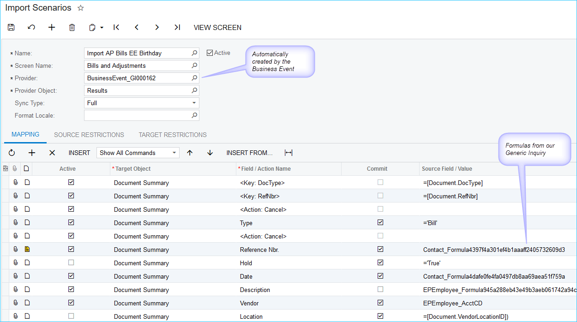Sort by Field / Action Name column header
Viewport: 577px width, 322px height.
pyautogui.click(x=288, y=169)
